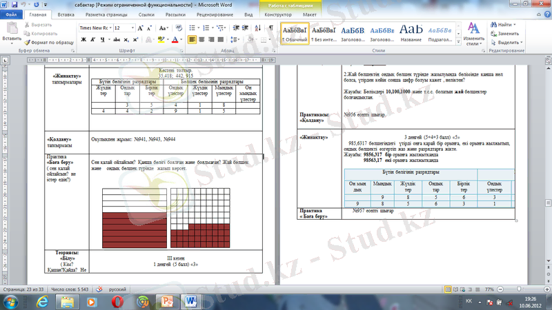Apply the Название style
Screen dimensions: 552x310
point(411,33)
